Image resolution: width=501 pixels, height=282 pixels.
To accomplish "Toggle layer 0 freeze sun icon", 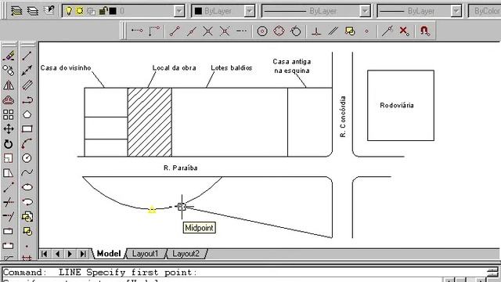I will (80, 11).
